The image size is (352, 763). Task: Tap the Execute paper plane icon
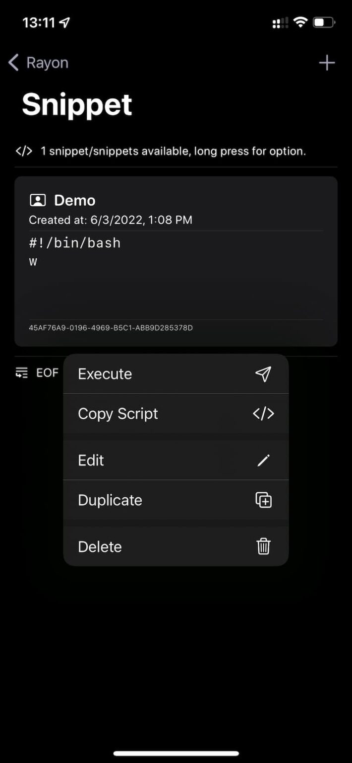pos(263,374)
